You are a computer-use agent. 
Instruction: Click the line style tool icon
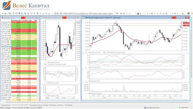[x=170, y=13]
